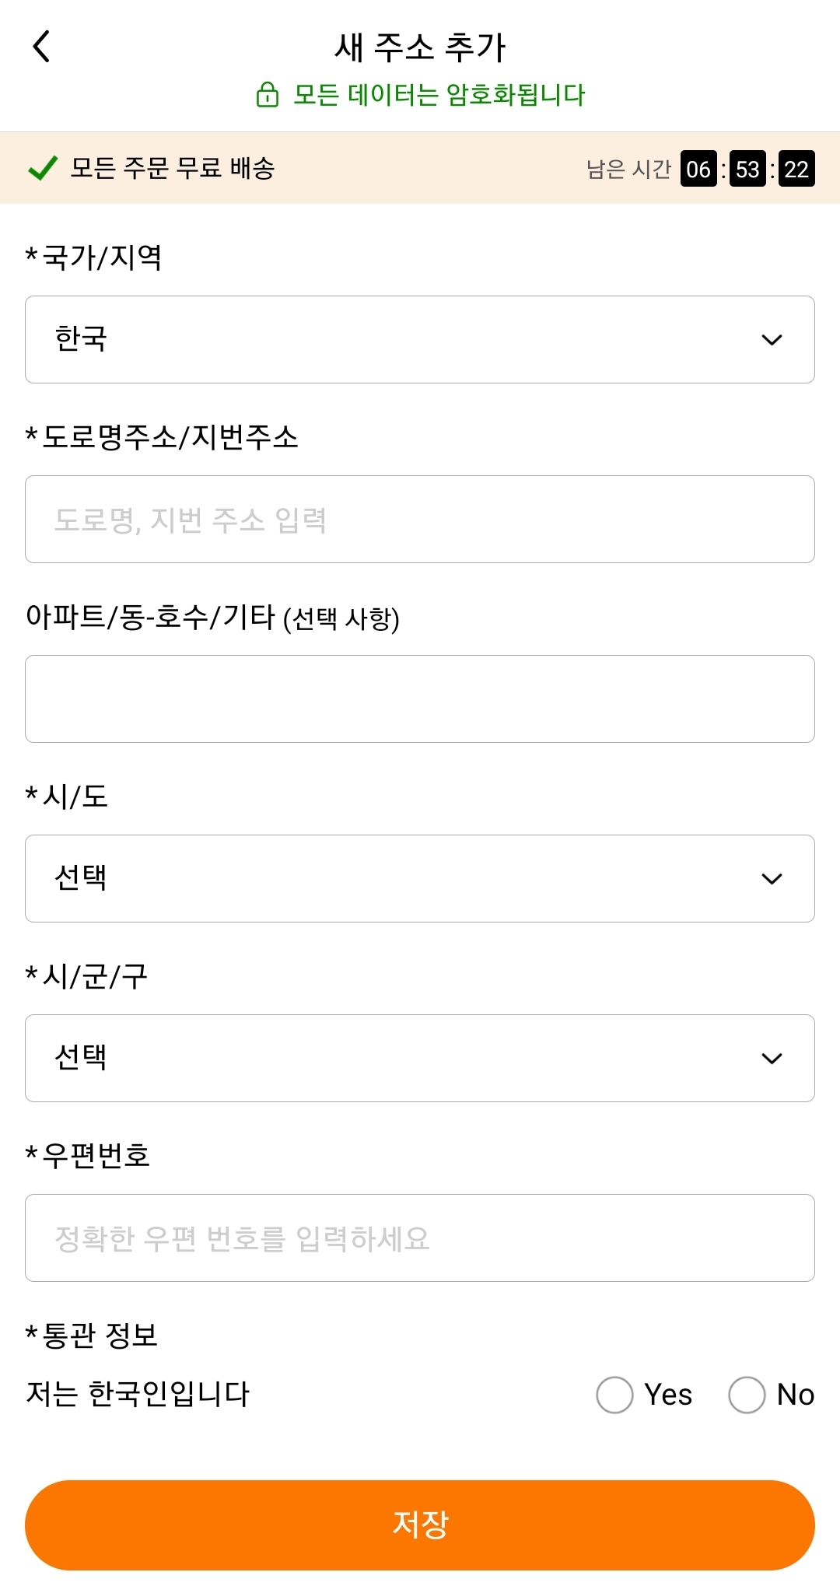Viewport: 840px width, 1586px height.
Task: Tap the chevron on the 시/도 selector
Action: [771, 878]
